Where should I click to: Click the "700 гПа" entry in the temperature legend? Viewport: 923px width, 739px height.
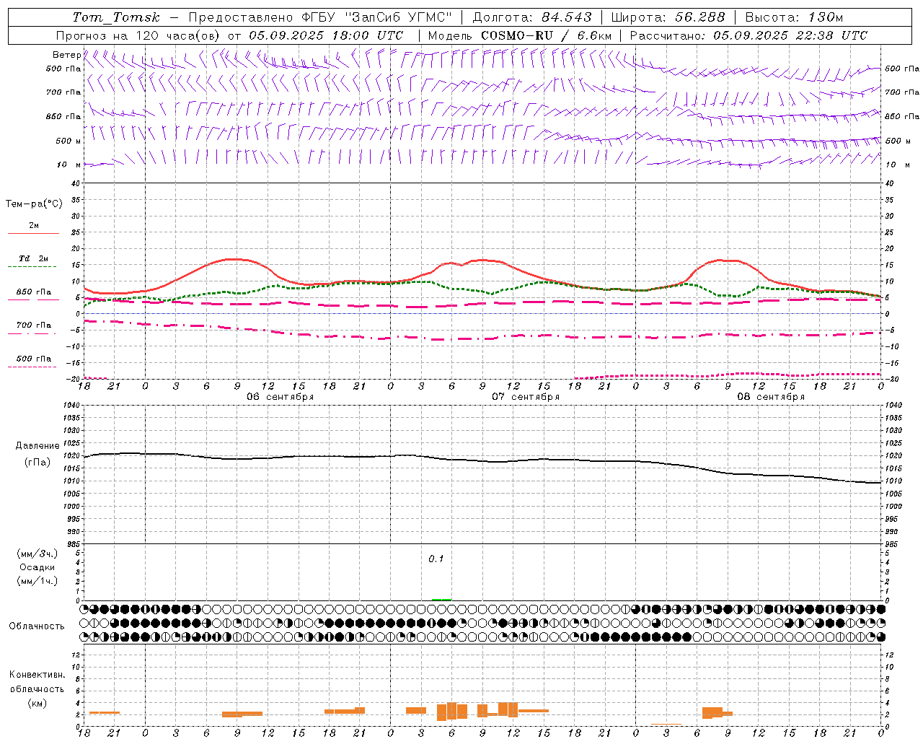(34, 325)
